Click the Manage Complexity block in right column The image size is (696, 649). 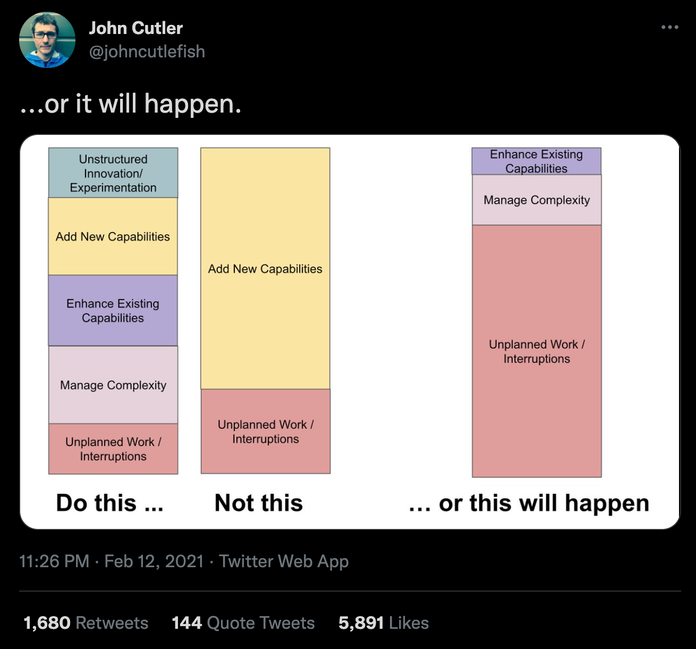click(537, 200)
